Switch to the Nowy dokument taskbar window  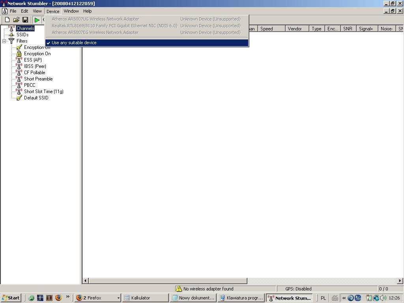click(193, 298)
